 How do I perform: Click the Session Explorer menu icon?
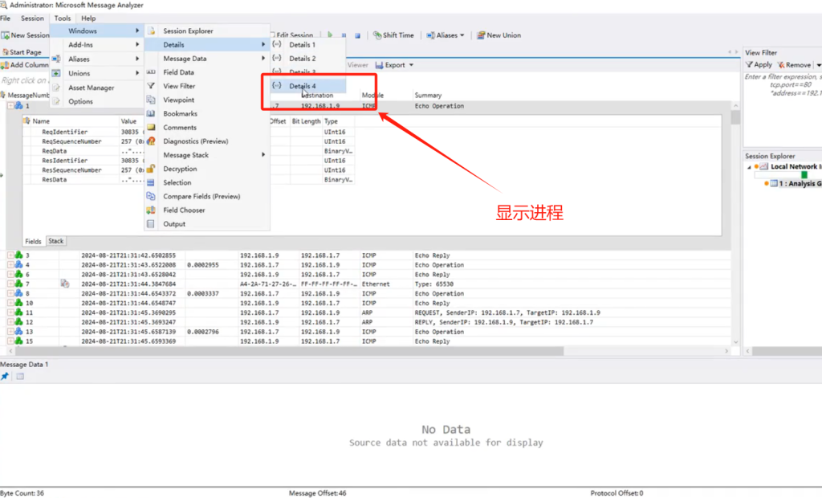point(151,31)
